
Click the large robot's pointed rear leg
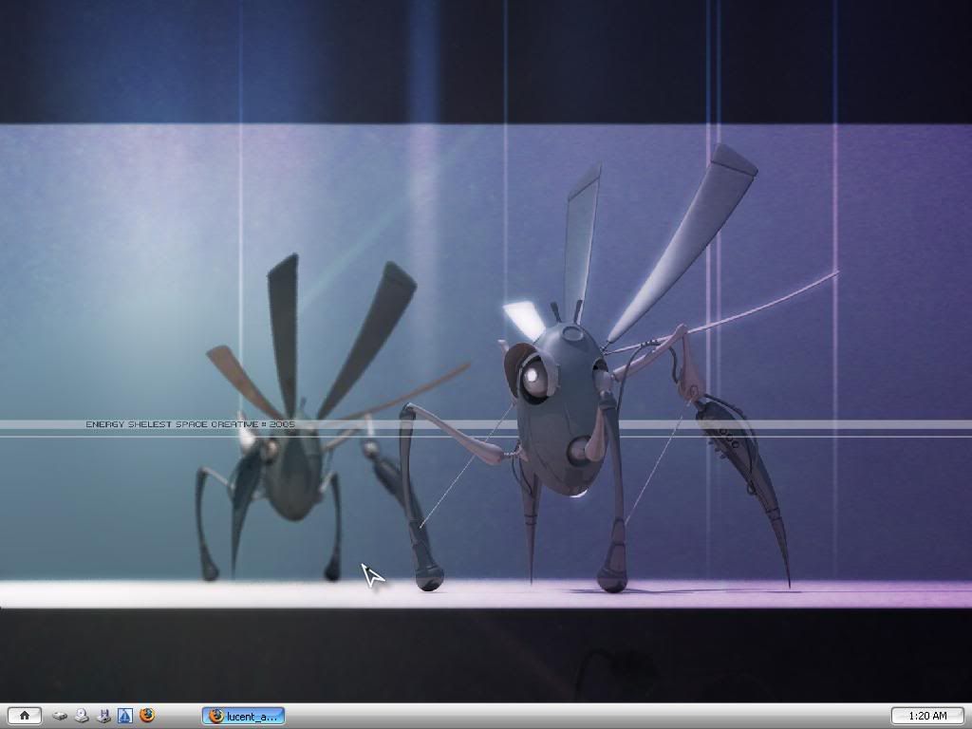774,532
